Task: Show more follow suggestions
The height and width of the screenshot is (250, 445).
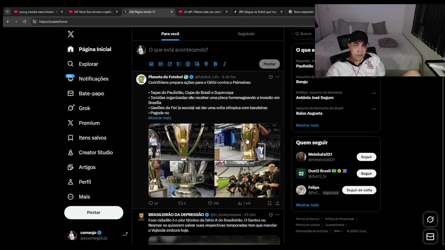Action: click(x=307, y=205)
